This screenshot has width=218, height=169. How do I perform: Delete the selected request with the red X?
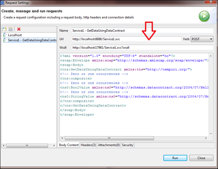[19, 29]
